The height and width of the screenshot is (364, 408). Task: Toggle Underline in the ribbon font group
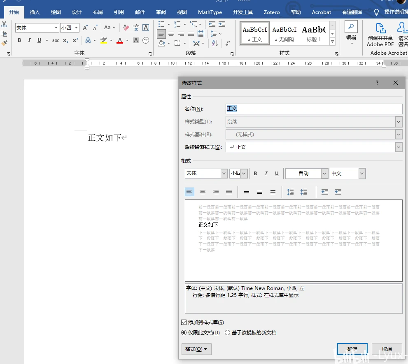point(39,40)
